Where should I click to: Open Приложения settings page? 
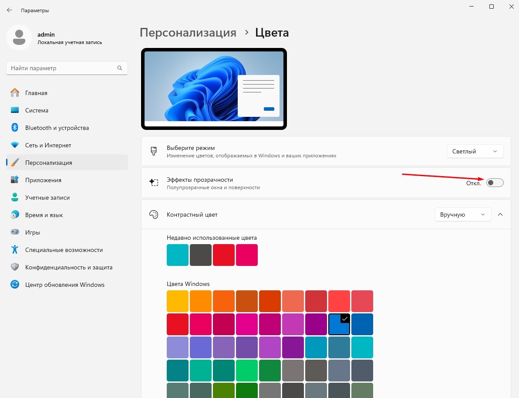pyautogui.click(x=67, y=180)
